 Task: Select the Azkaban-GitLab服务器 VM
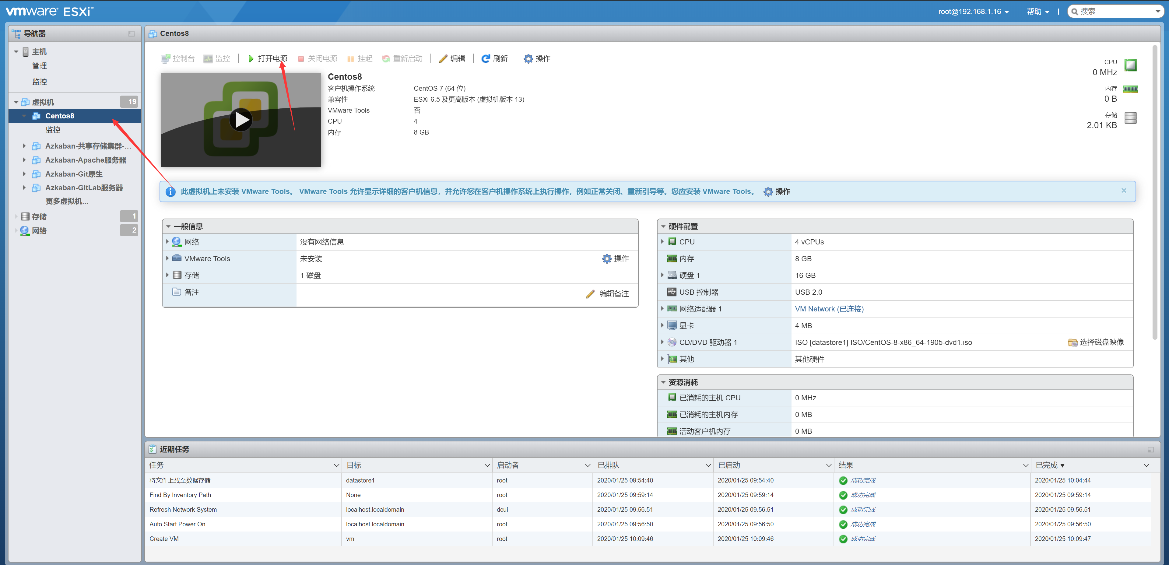tap(84, 188)
